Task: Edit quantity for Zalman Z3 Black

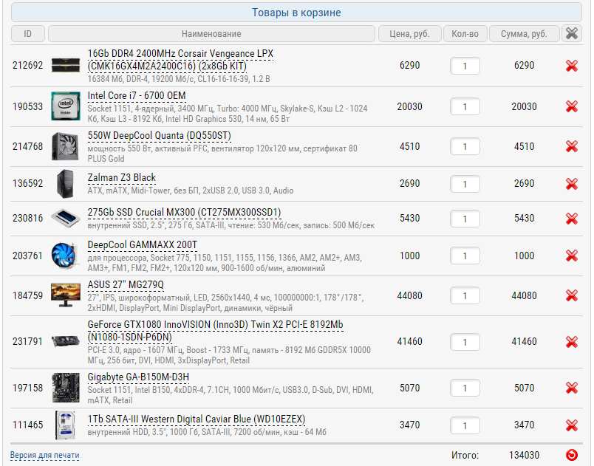Action: [x=465, y=184]
